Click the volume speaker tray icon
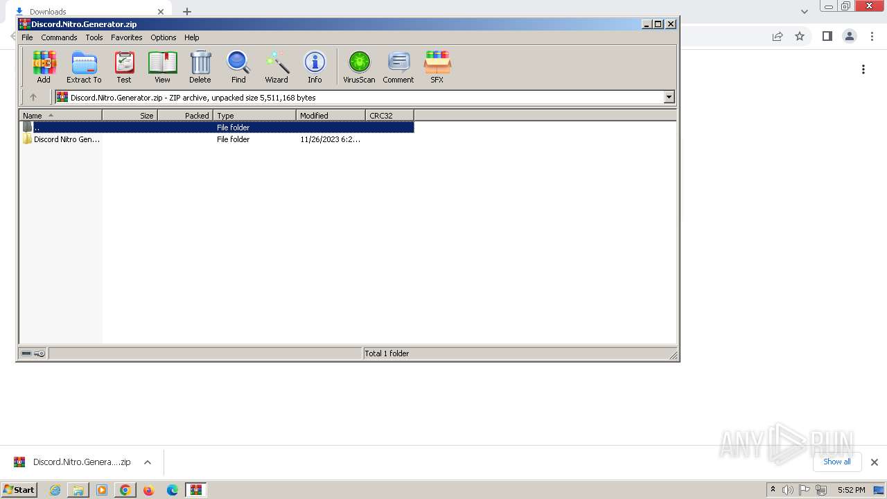 pyautogui.click(x=788, y=490)
